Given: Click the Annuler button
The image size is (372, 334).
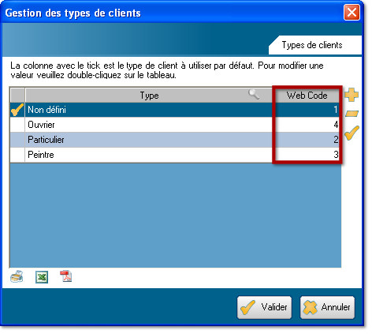Looking at the screenshot, I should click(x=327, y=307).
